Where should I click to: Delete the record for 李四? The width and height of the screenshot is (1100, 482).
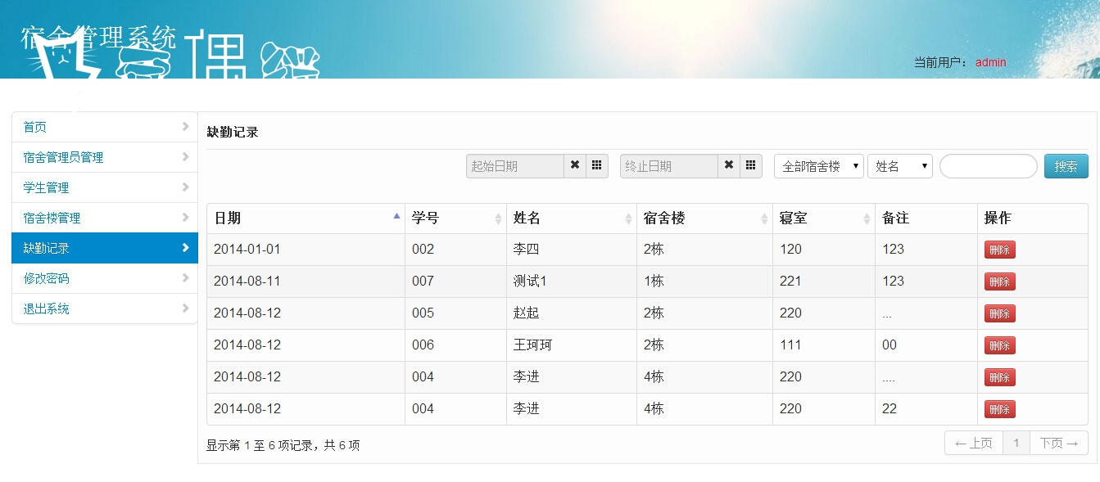[999, 250]
